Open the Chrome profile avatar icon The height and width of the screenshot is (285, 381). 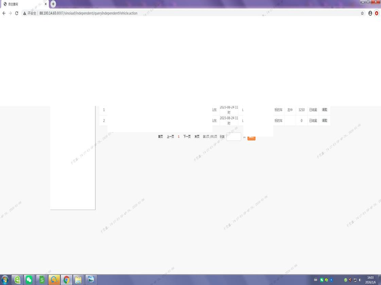[x=370, y=13]
